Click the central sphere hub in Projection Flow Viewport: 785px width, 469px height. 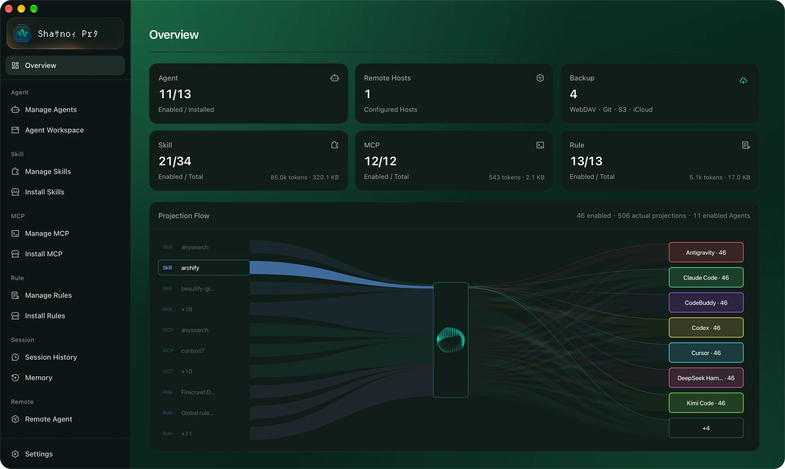point(451,340)
